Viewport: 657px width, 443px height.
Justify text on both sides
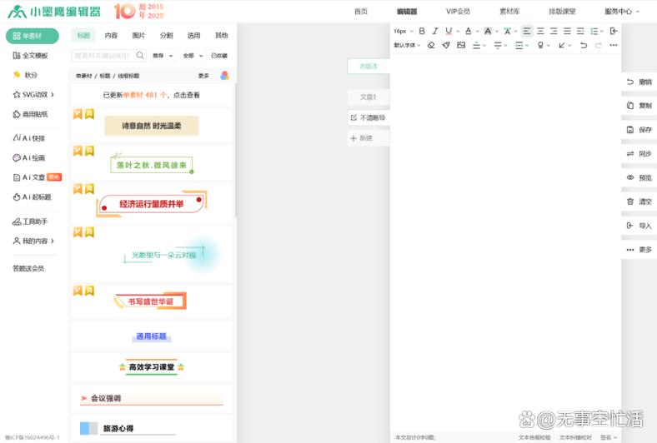click(567, 31)
